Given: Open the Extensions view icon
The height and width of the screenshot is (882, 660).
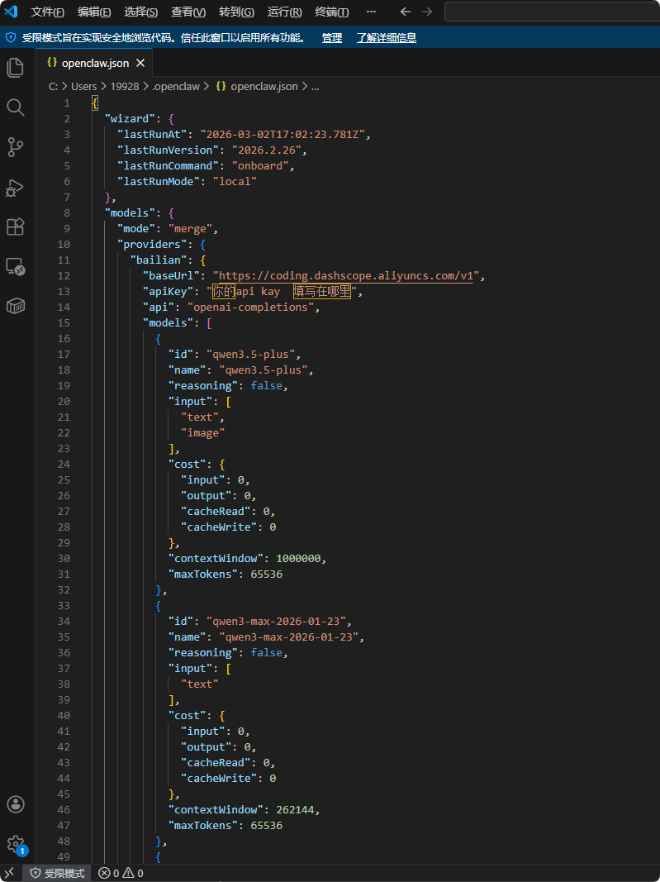Looking at the screenshot, I should (x=15, y=226).
